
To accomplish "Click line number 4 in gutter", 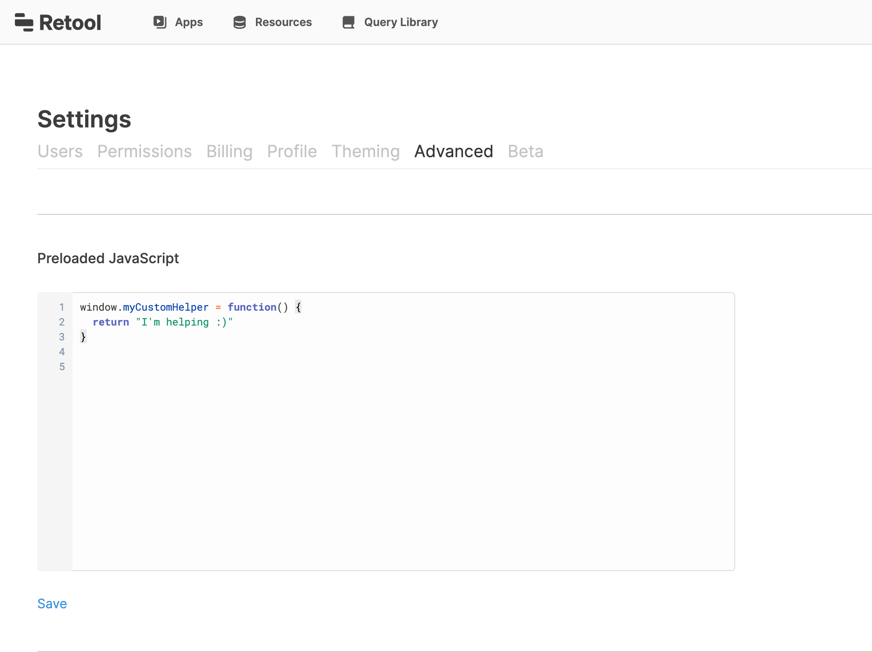I will 62,352.
